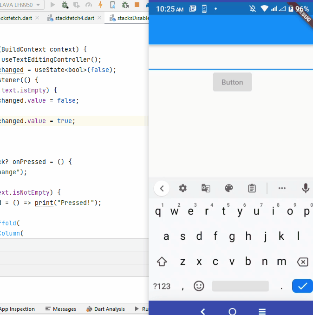The height and width of the screenshot is (315, 313).
Task: Tap the gray Button in app
Action: coord(232,82)
